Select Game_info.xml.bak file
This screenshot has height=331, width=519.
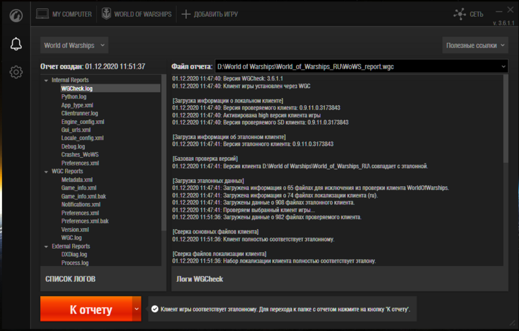[x=84, y=196]
